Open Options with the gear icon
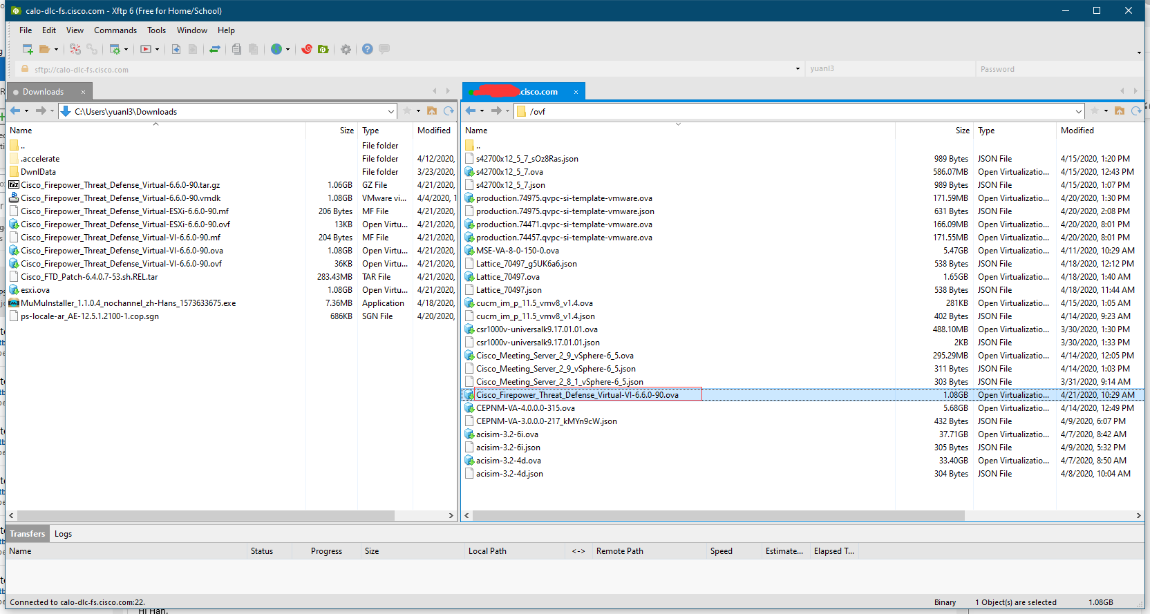 pos(346,49)
